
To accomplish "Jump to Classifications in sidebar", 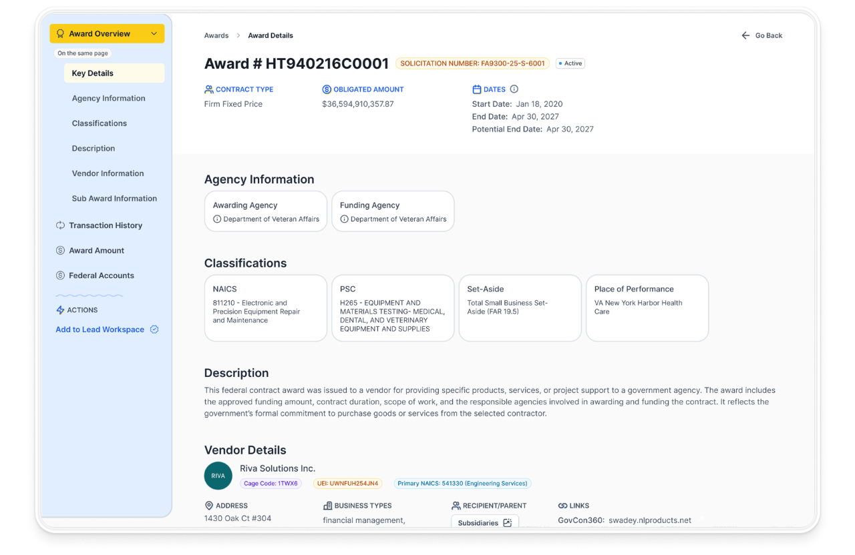I will (x=100, y=123).
